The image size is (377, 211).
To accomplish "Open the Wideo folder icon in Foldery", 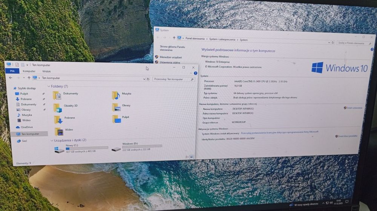I will tap(59, 132).
